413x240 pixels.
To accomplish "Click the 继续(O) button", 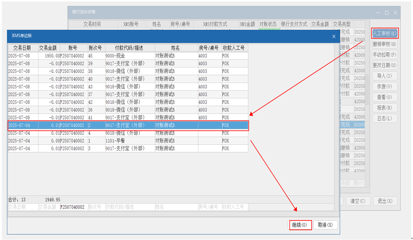I will point(300,225).
